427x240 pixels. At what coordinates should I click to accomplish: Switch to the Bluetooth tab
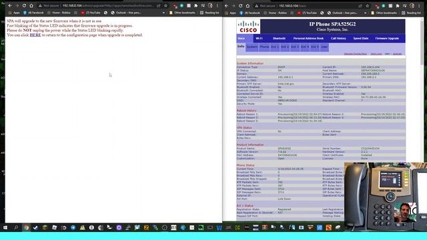279,39
